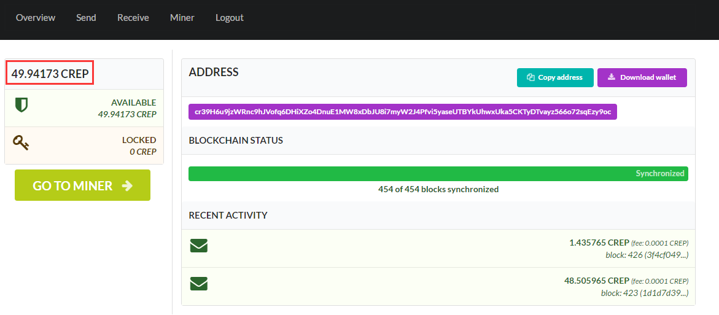Image resolution: width=719 pixels, height=315 pixels.
Task: Click the shield icon beside Available balance
Action: [x=21, y=105]
